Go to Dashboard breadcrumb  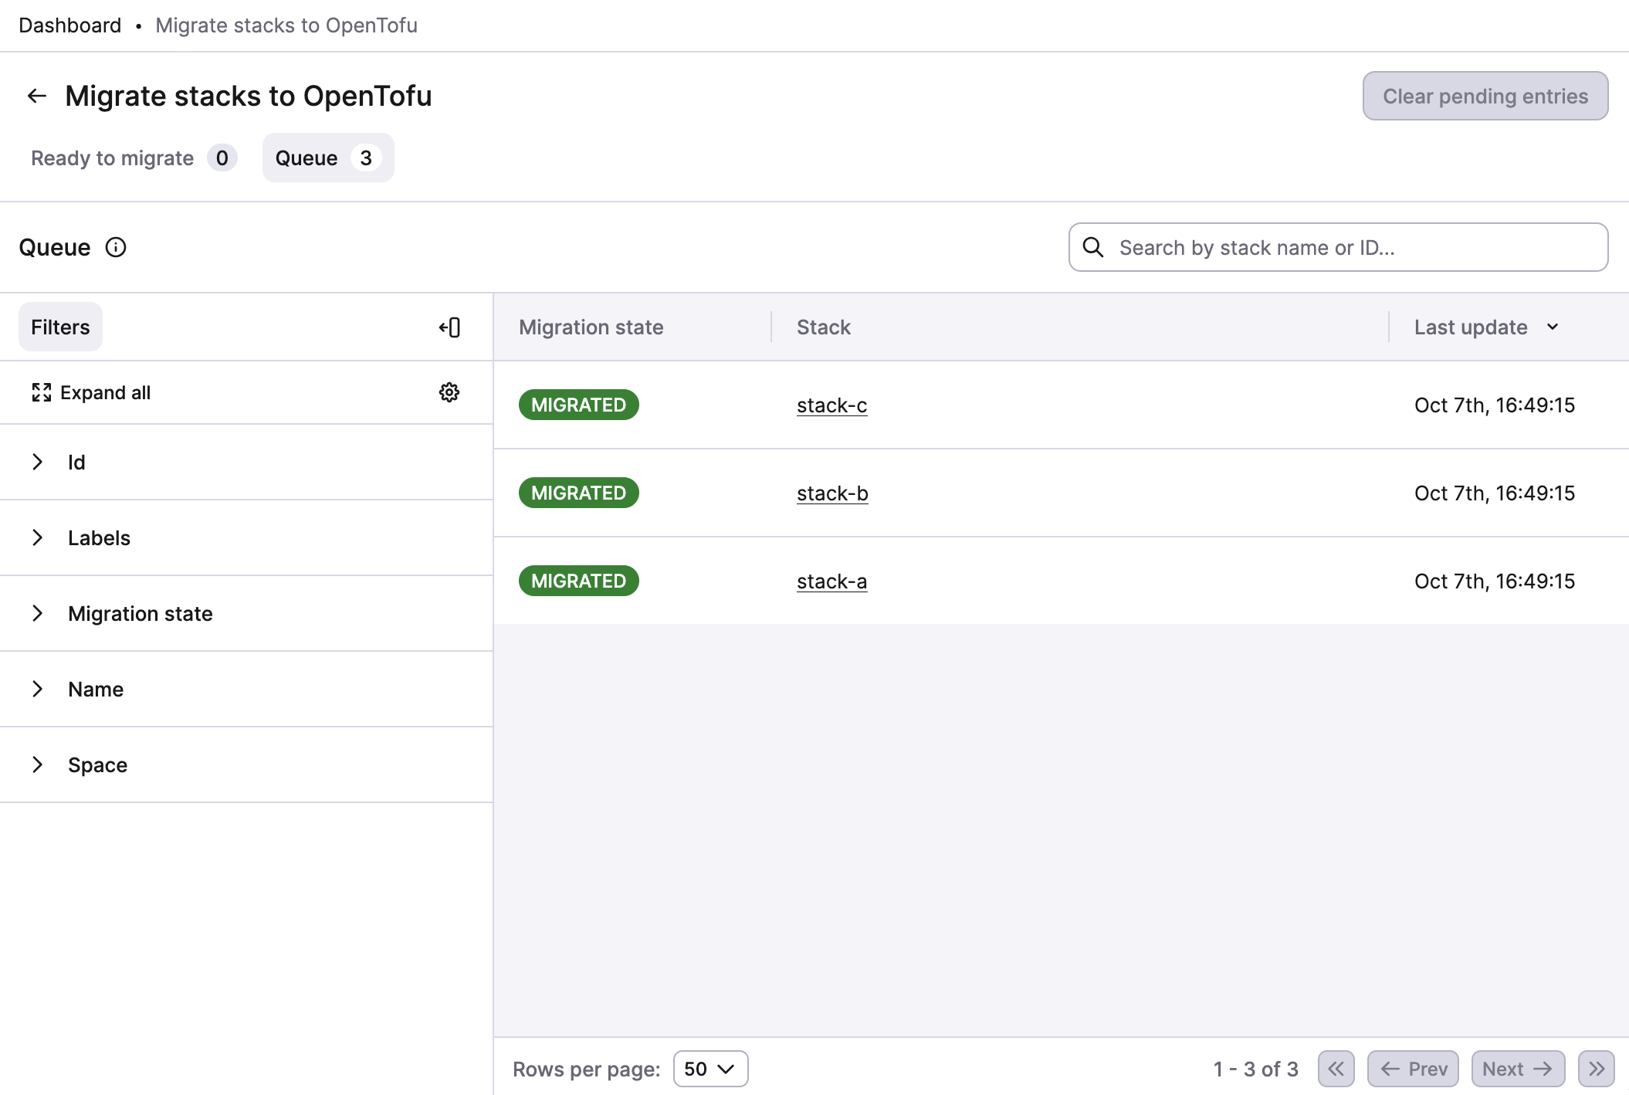(70, 25)
